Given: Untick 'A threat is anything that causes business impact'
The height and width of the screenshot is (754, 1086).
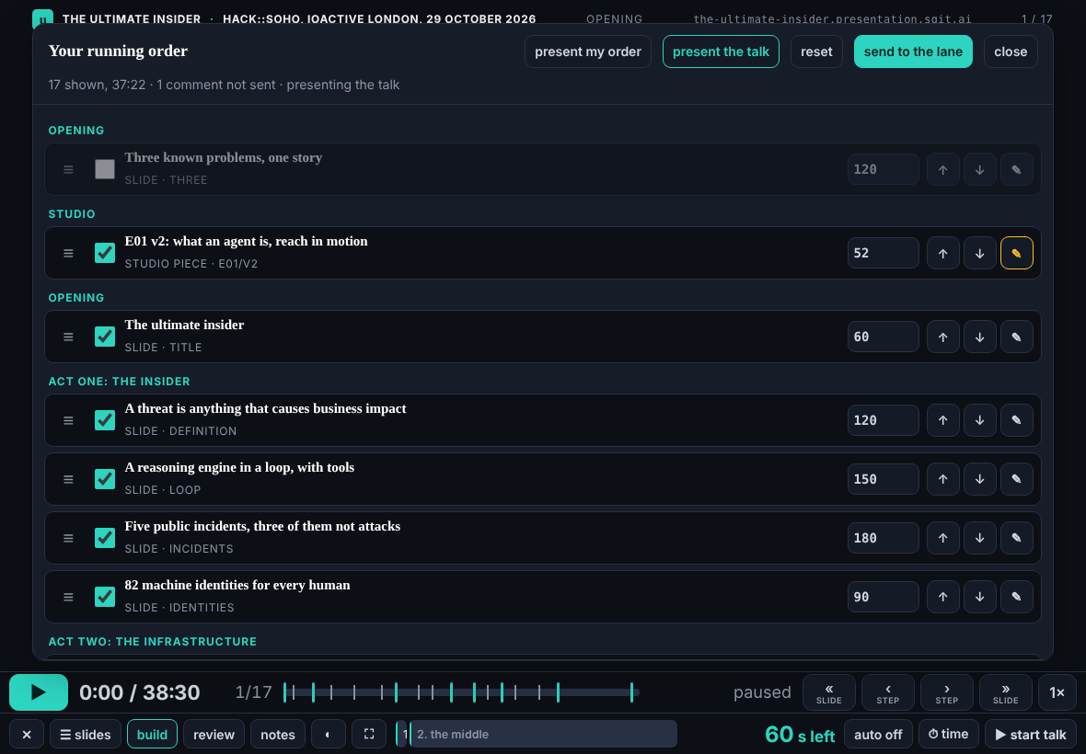Looking at the screenshot, I should (x=105, y=420).
